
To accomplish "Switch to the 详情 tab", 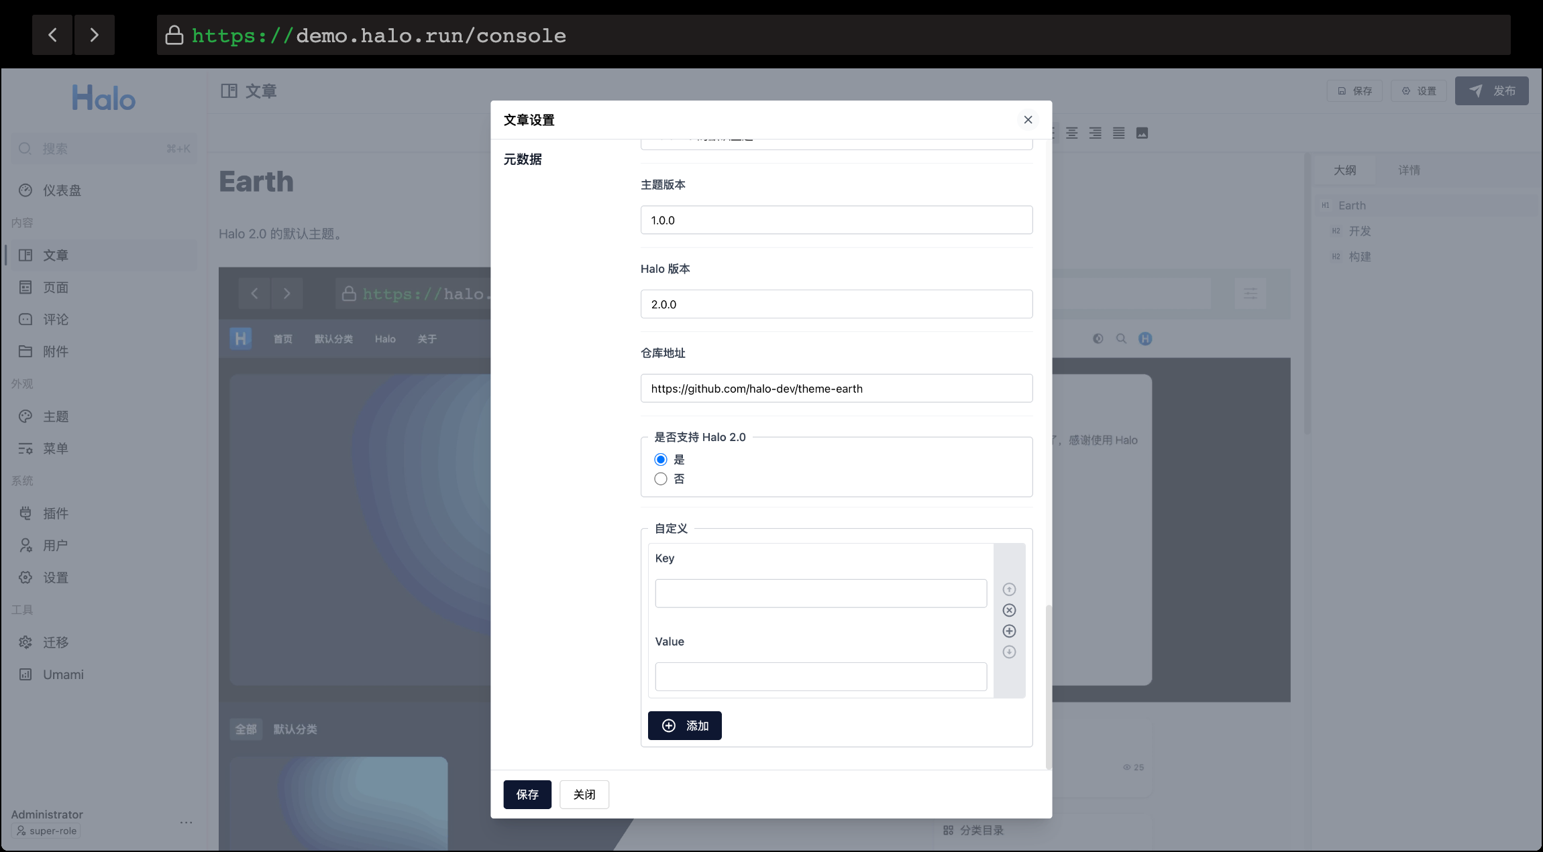I will [x=1407, y=170].
